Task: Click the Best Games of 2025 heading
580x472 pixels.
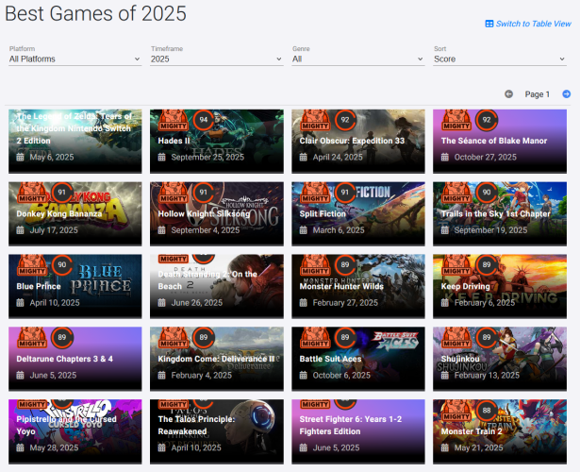Action: point(96,14)
